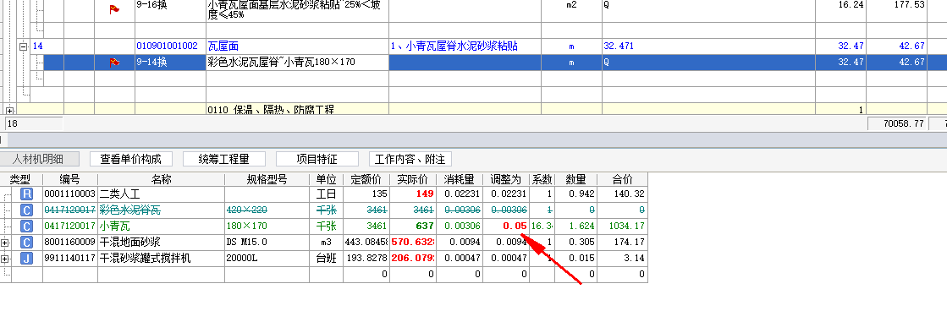Open 工作内容、附注 tab
The image size is (947, 322).
coord(410,159)
